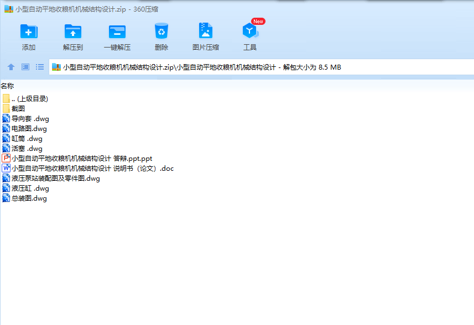Click the Word icon of the .doc file
The height and width of the screenshot is (325, 474).
[x=6, y=168]
